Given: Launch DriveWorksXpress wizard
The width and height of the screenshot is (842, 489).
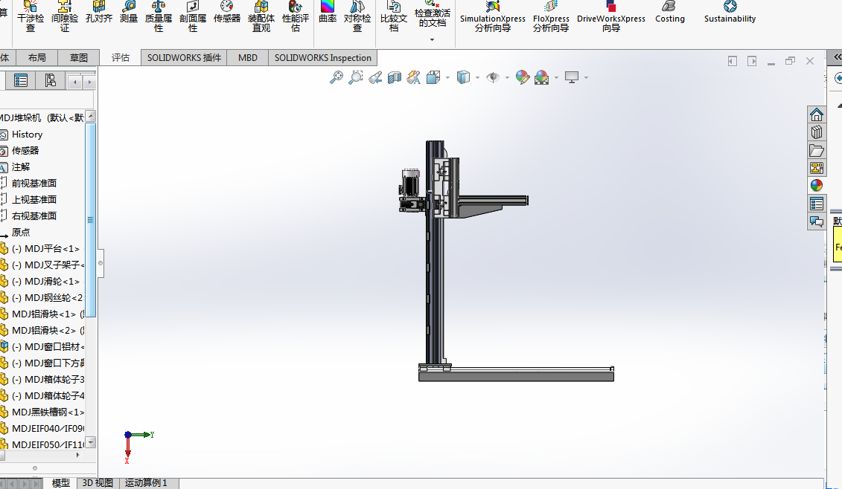Looking at the screenshot, I should tap(611, 16).
